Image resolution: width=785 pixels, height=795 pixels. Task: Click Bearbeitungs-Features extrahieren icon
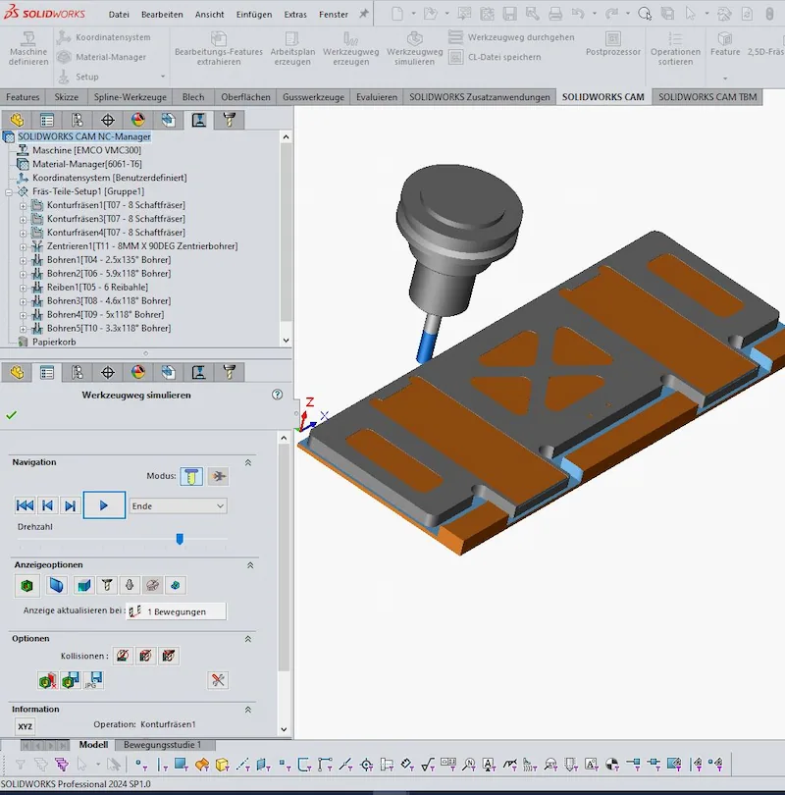[x=219, y=49]
